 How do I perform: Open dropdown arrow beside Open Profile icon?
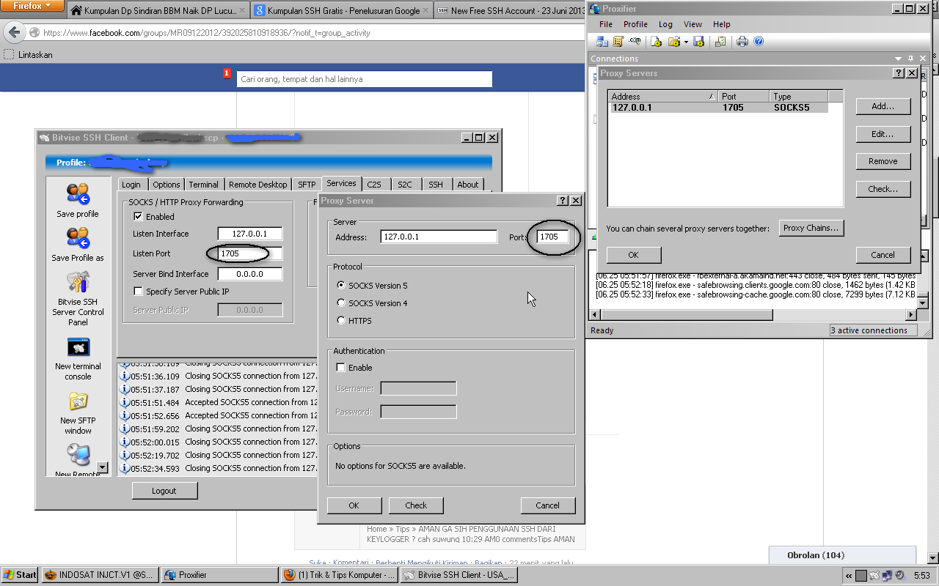click(686, 42)
